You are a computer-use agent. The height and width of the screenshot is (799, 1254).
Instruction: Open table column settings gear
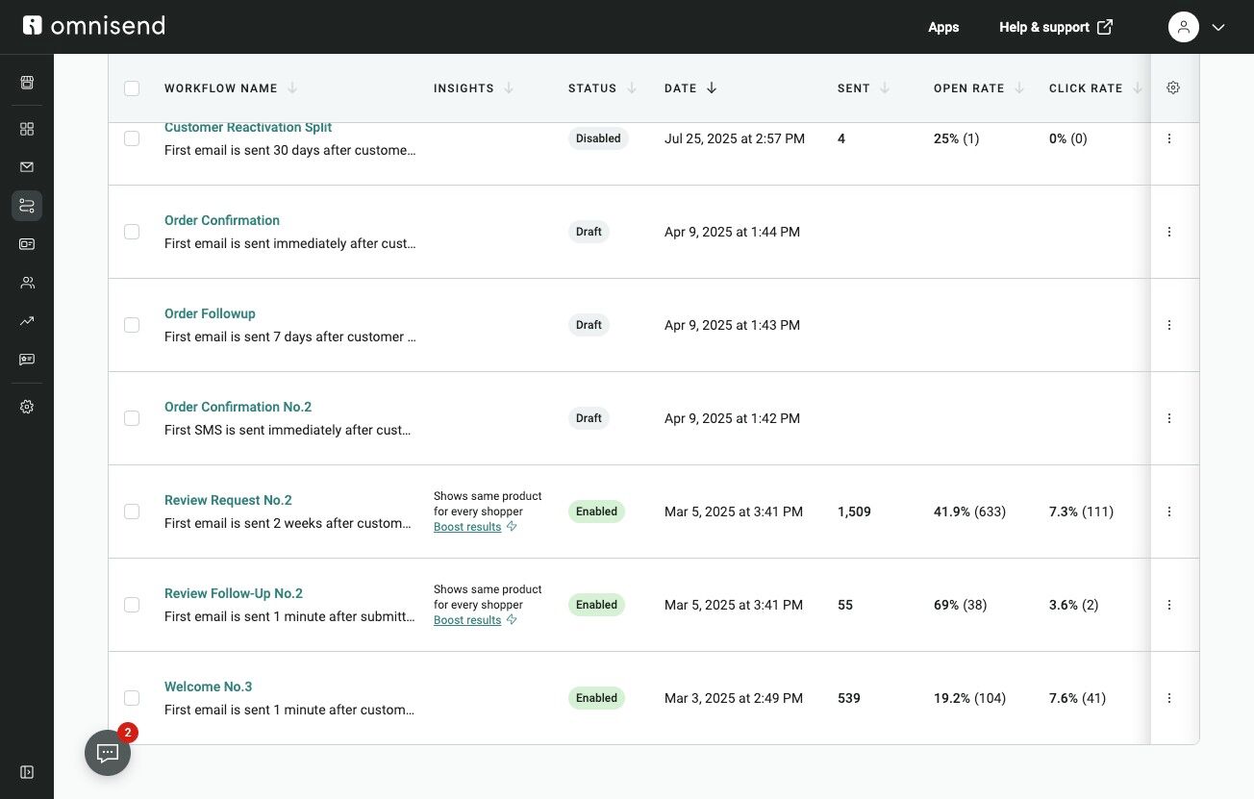coord(1173,87)
